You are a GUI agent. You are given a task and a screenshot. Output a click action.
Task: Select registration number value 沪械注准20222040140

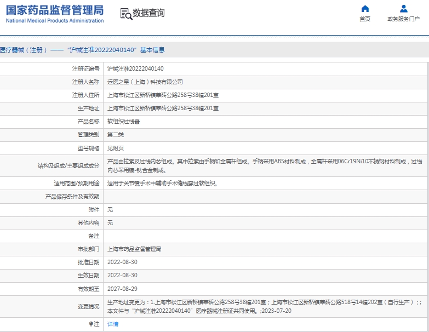135,68
